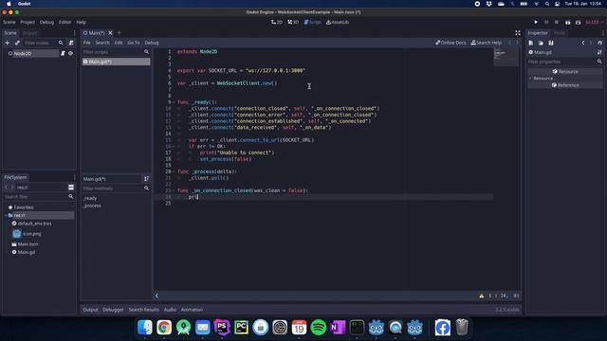
Task: Toggle visibility eye of Node2D
Action: coord(70,53)
